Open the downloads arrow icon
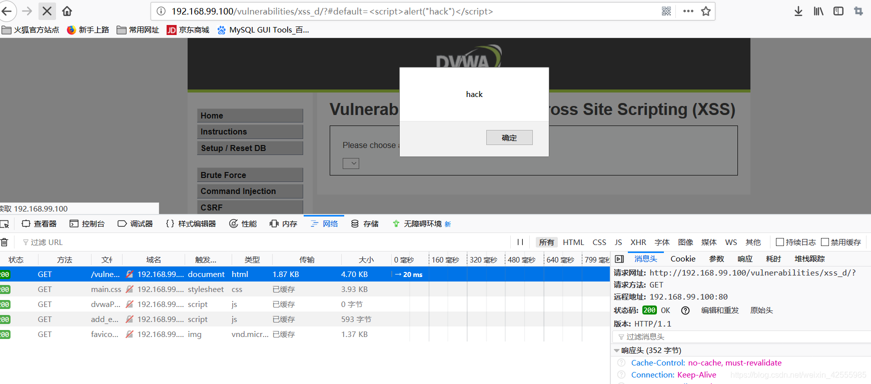The width and height of the screenshot is (871, 384). click(x=798, y=11)
